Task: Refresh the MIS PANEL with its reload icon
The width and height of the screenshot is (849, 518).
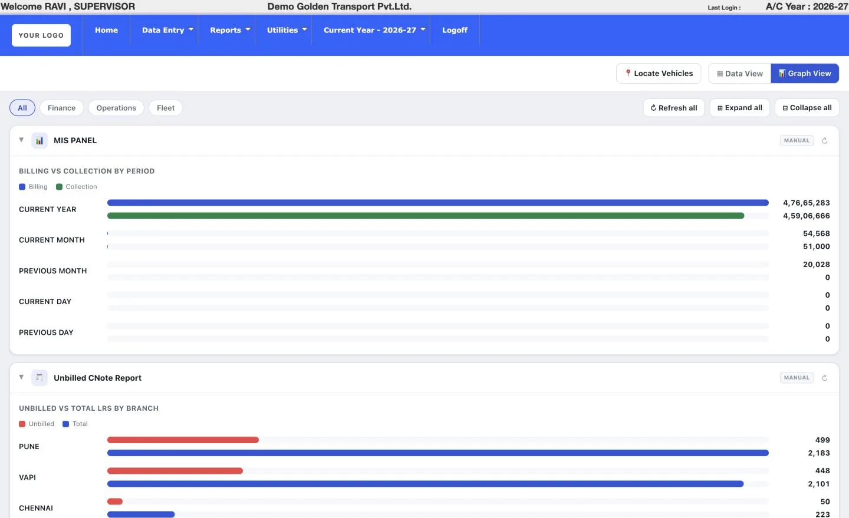Action: (824, 141)
